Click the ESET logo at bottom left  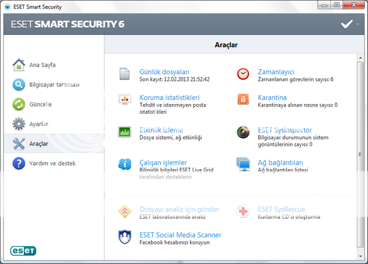click(23, 250)
